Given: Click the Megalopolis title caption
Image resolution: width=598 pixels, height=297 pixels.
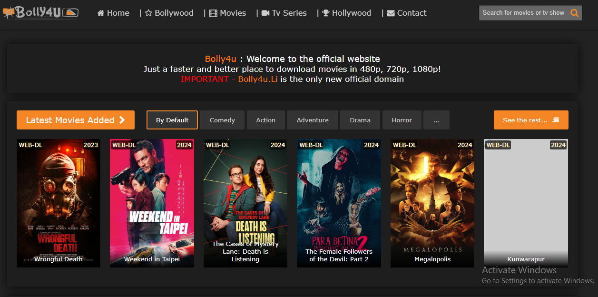Looking at the screenshot, I should (432, 259).
